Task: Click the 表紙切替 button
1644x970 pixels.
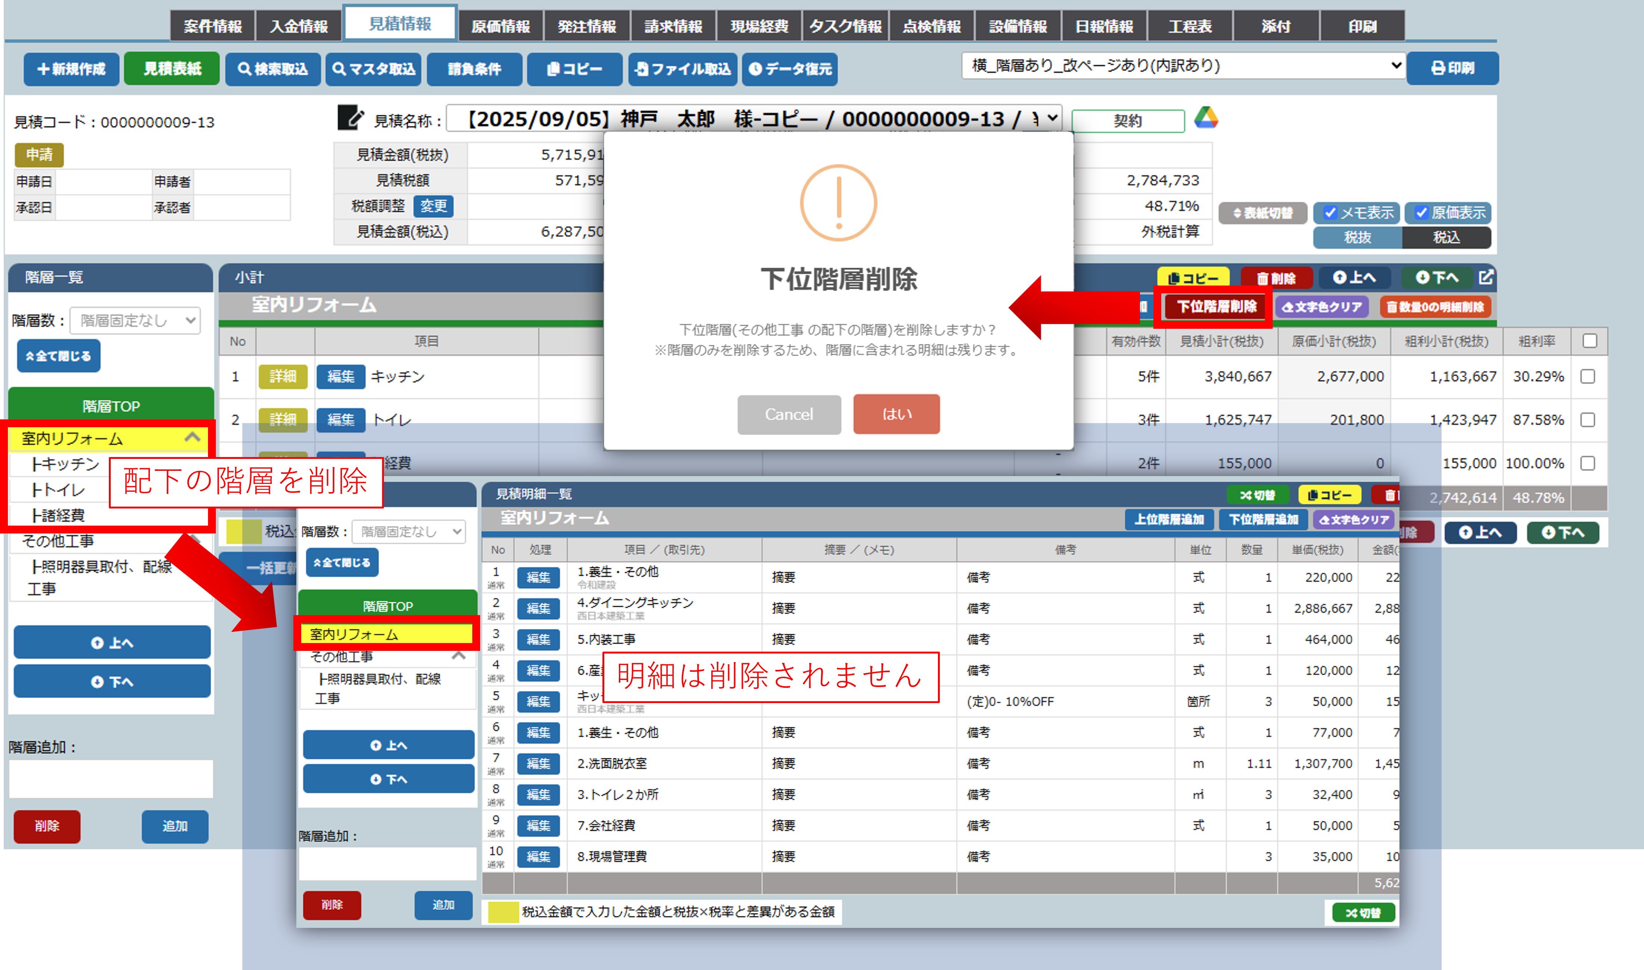Action: point(1263,213)
